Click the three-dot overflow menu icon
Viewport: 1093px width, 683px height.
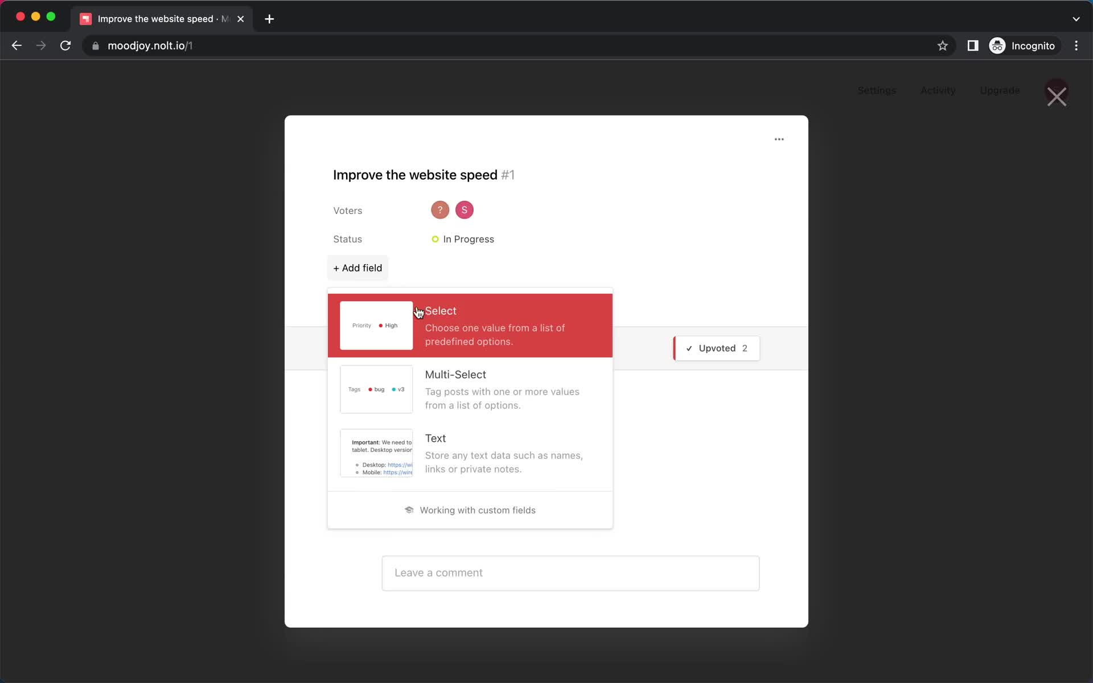pos(779,139)
